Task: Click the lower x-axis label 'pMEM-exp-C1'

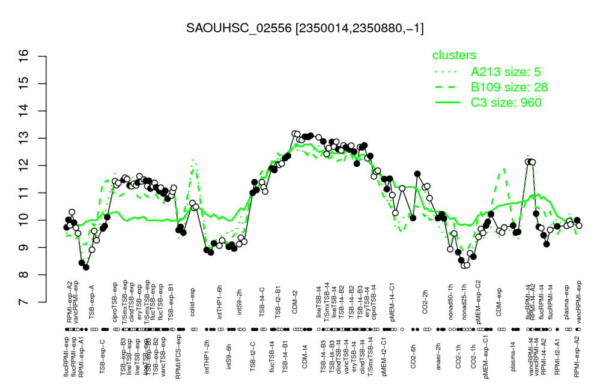Action: [486, 356]
